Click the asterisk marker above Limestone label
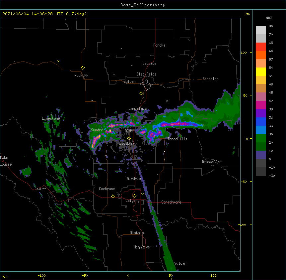Image resolution: width=286 pixels, height=280 pixels. [51, 115]
